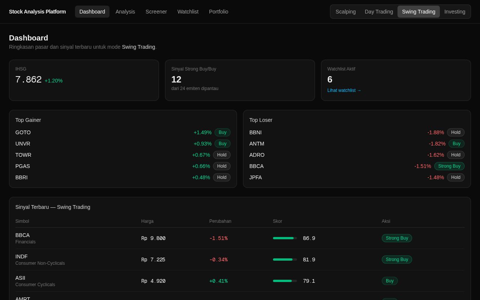Click the ASII price Rp 4.920
The height and width of the screenshot is (300, 480).
click(x=153, y=281)
